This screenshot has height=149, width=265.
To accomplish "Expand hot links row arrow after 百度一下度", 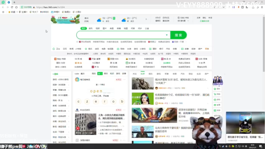I will [x=186, y=42].
